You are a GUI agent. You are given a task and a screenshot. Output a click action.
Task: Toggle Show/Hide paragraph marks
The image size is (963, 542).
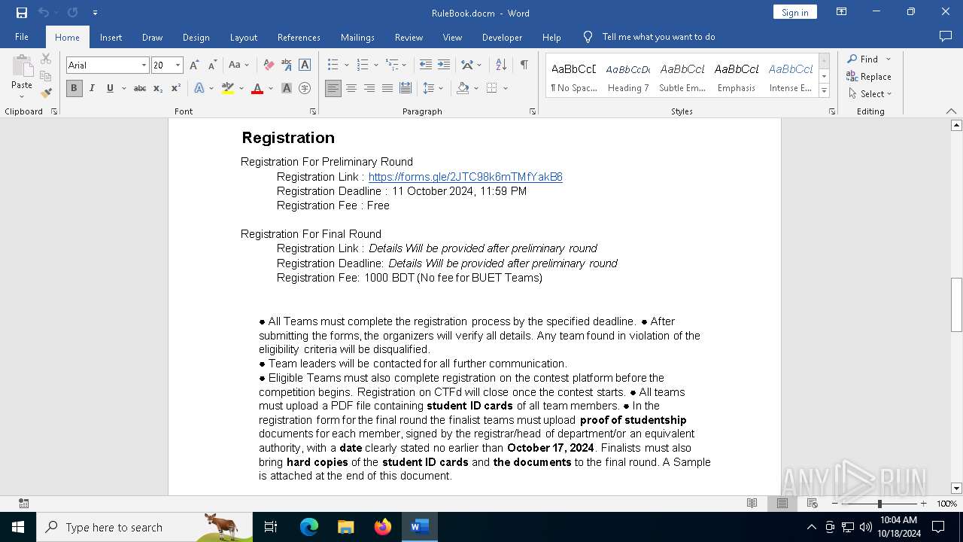[x=524, y=65]
